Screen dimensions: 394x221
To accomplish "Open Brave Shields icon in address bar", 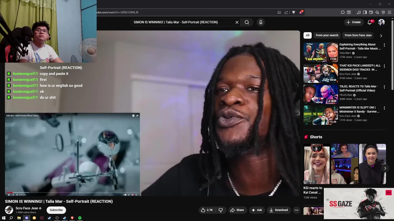I will [x=293, y=12].
